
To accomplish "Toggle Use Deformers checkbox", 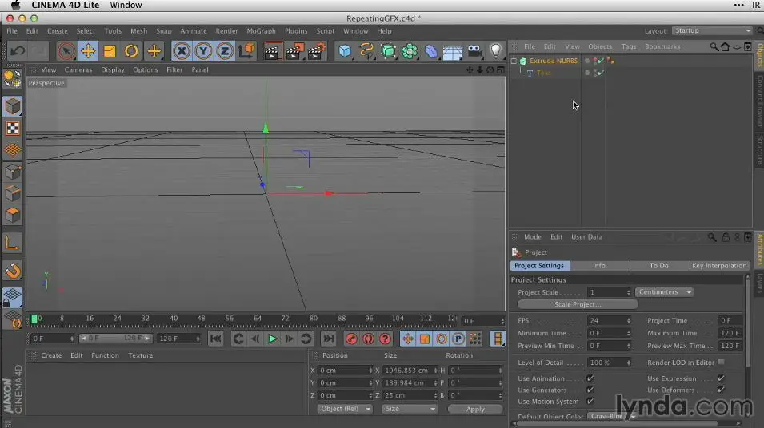I will pos(721,390).
